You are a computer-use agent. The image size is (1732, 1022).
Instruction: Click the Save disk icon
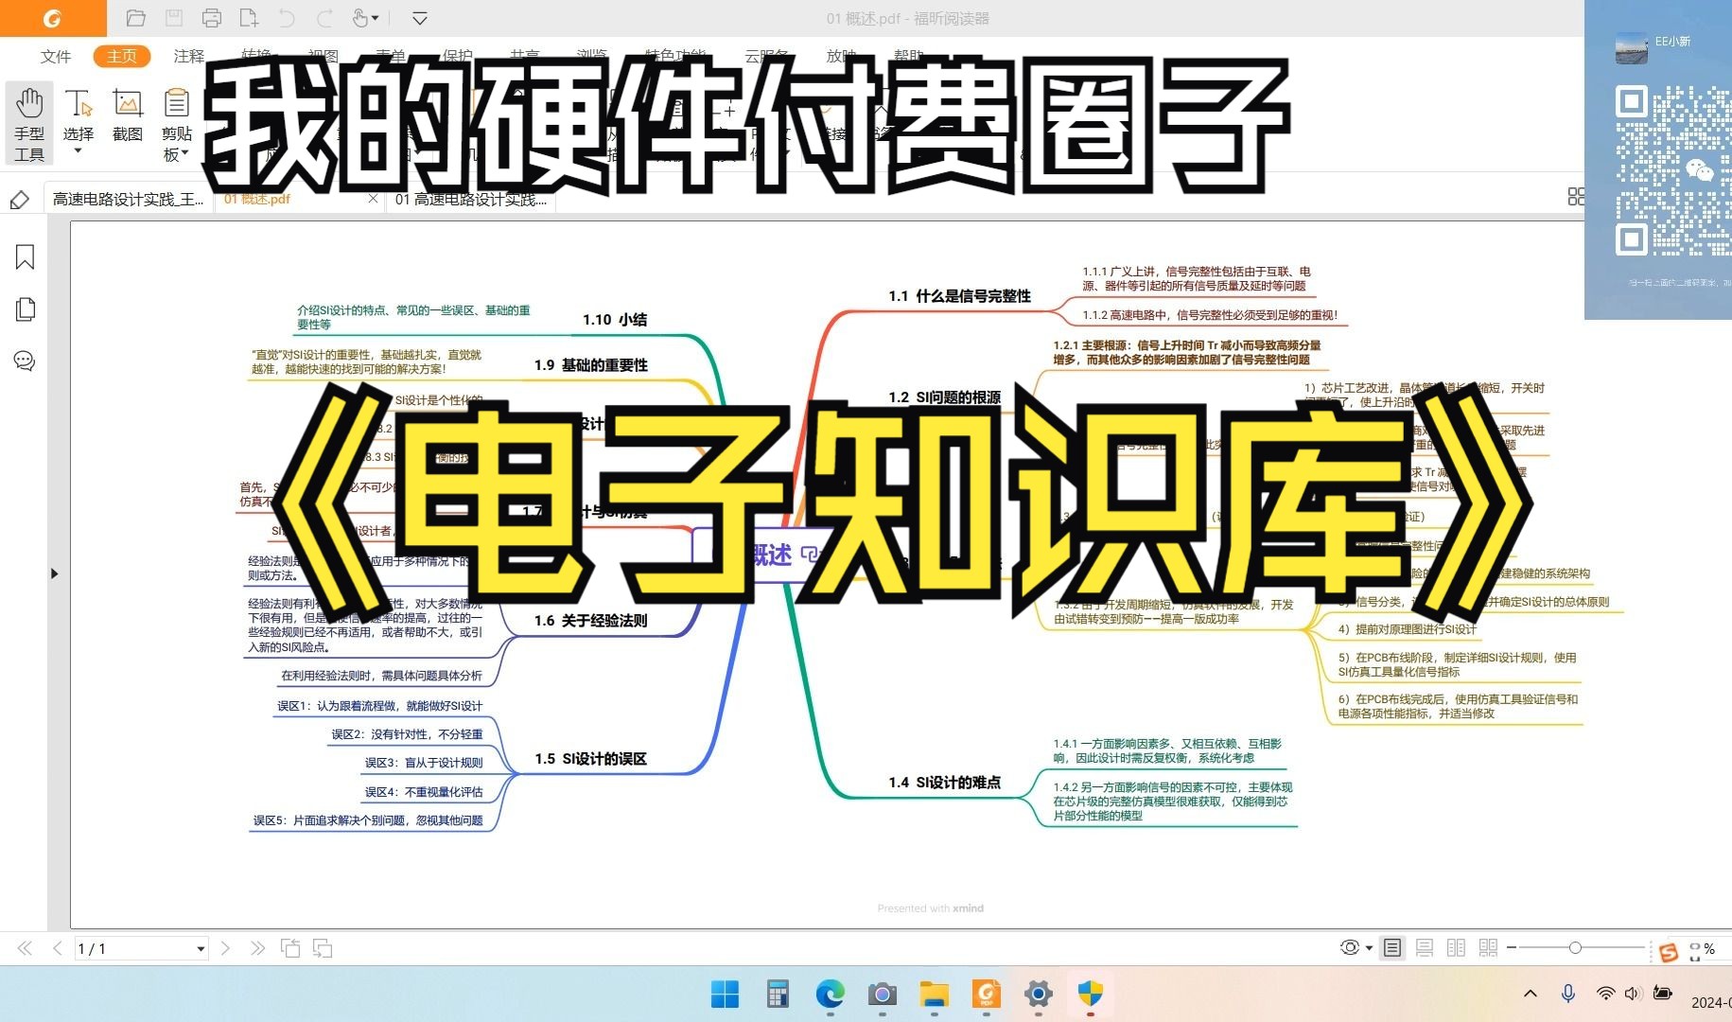(x=173, y=18)
